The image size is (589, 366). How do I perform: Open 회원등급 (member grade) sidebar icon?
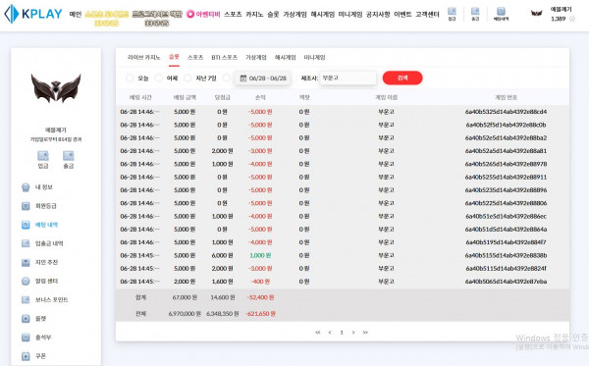[26, 206]
